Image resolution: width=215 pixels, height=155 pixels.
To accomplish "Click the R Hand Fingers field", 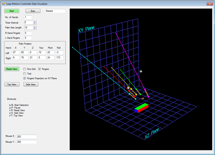I will click(x=28, y=33).
